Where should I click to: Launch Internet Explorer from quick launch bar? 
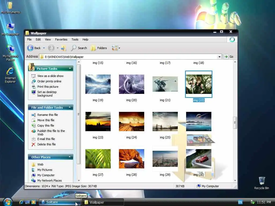tap(21, 202)
